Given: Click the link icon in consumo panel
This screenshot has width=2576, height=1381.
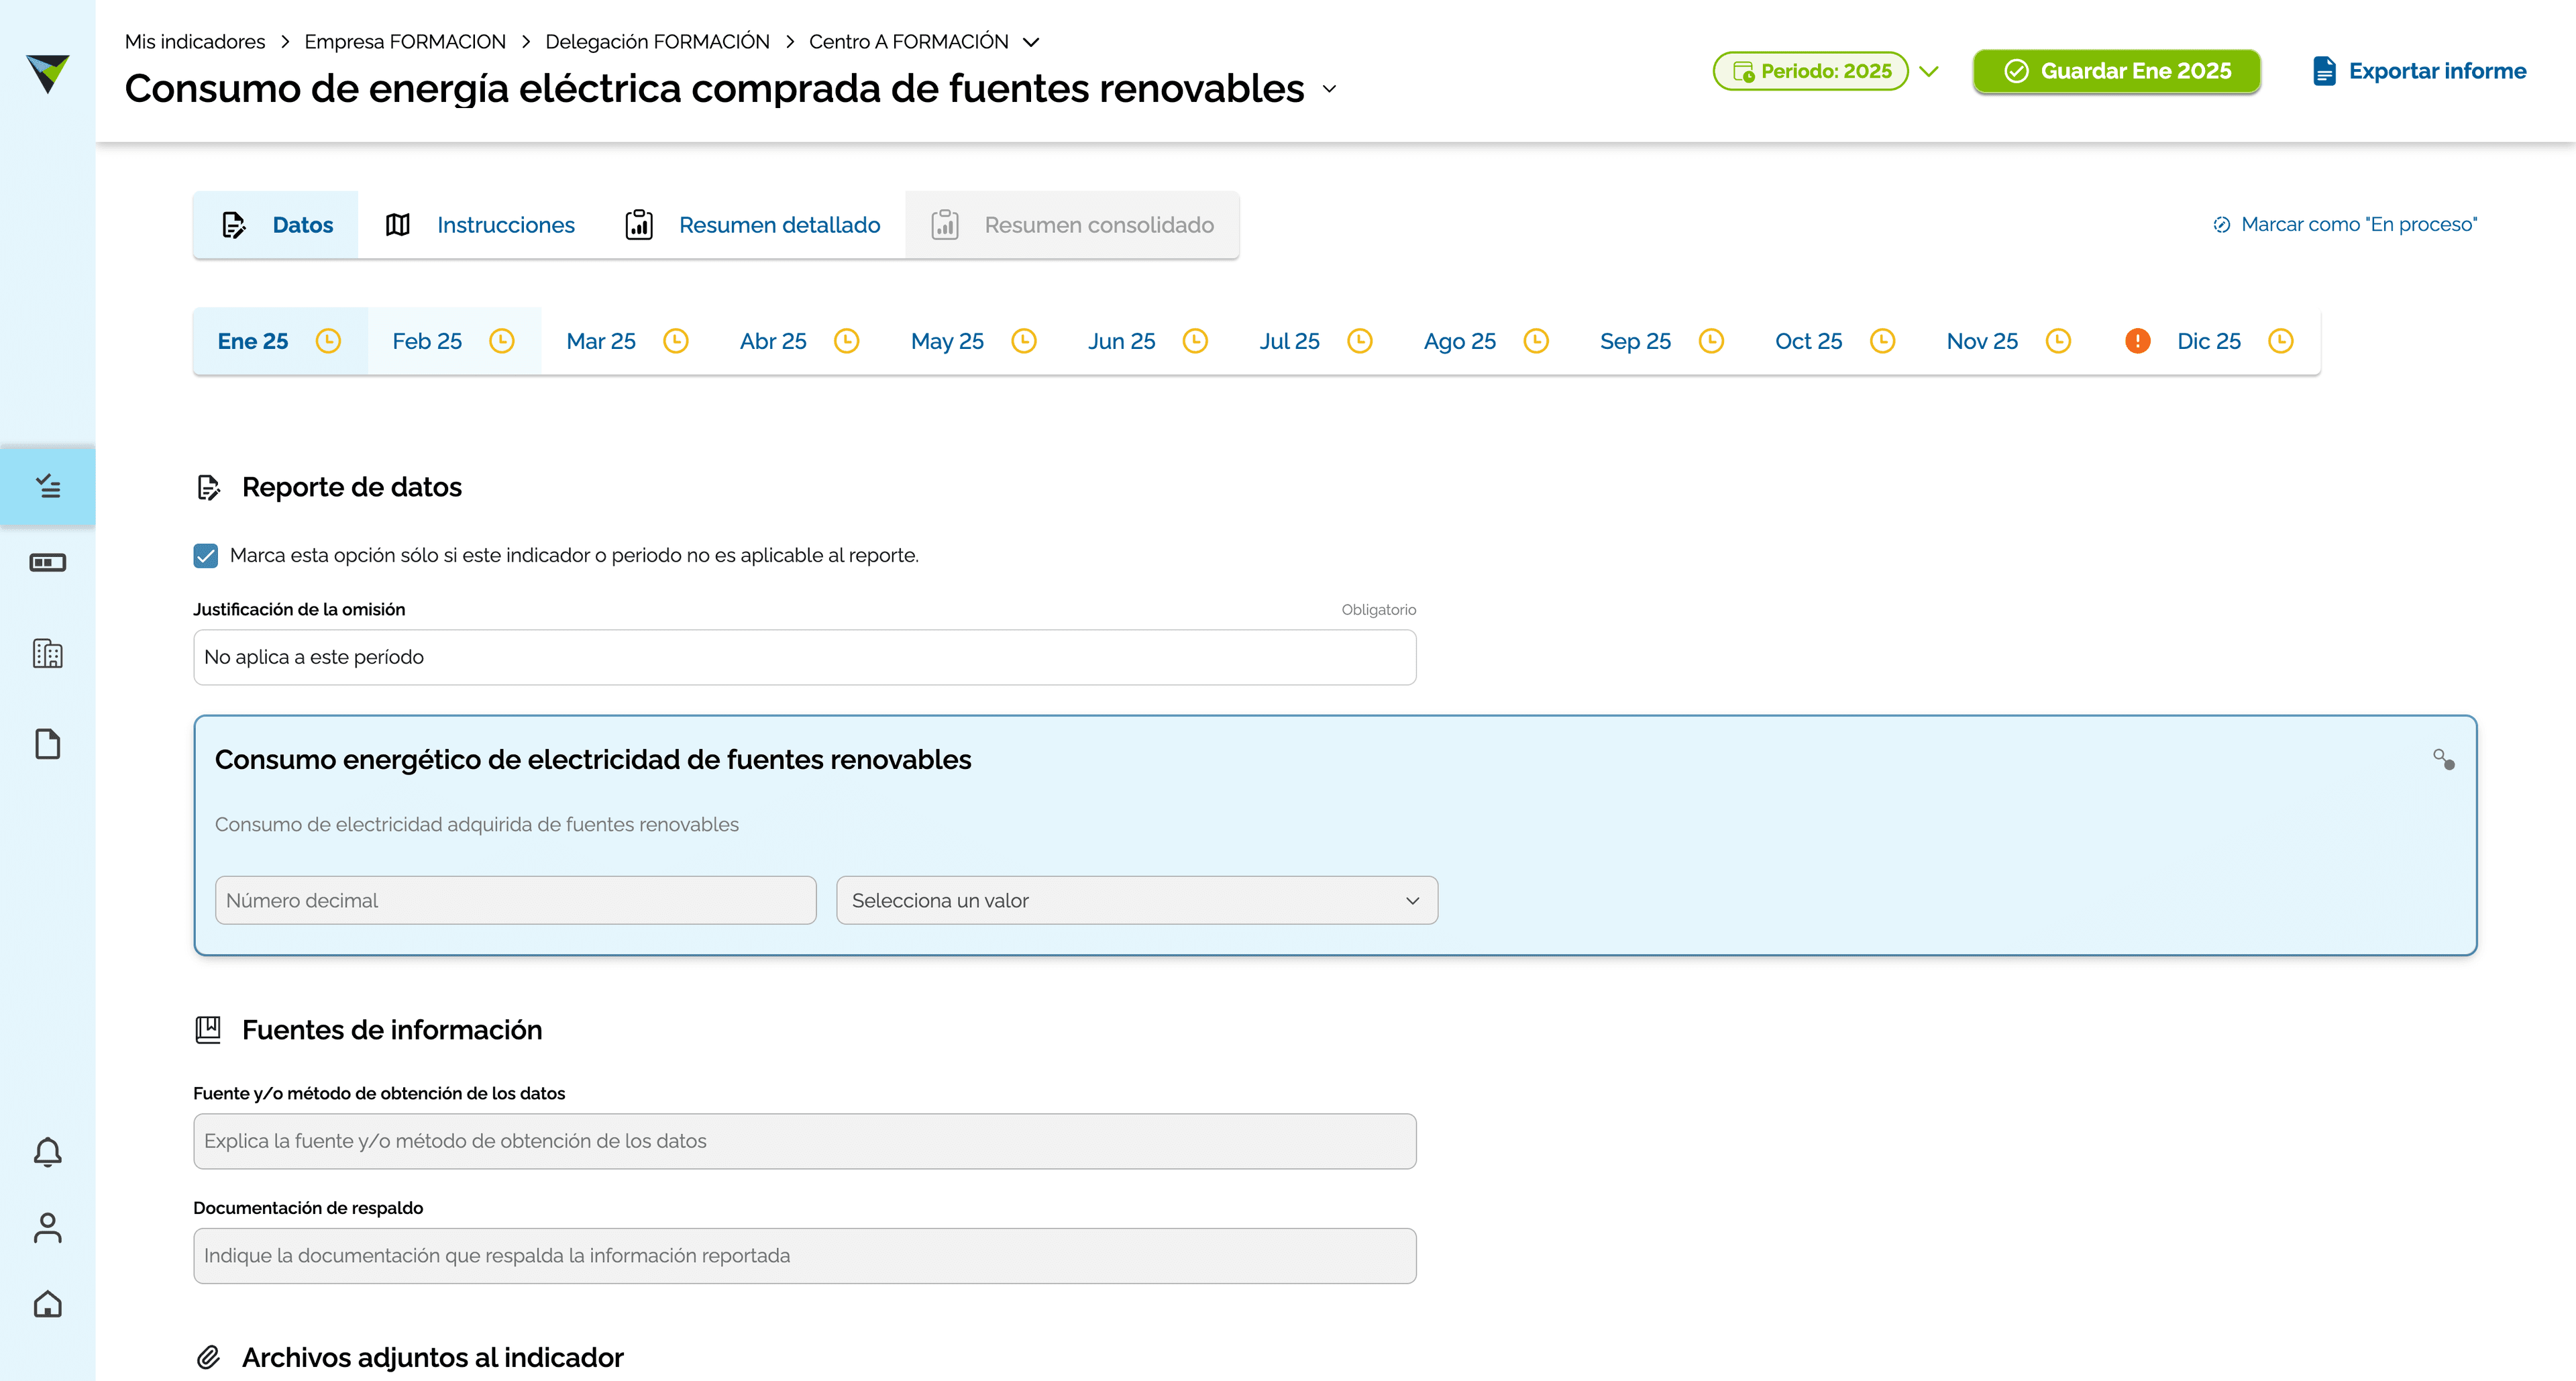Looking at the screenshot, I should point(2444,760).
